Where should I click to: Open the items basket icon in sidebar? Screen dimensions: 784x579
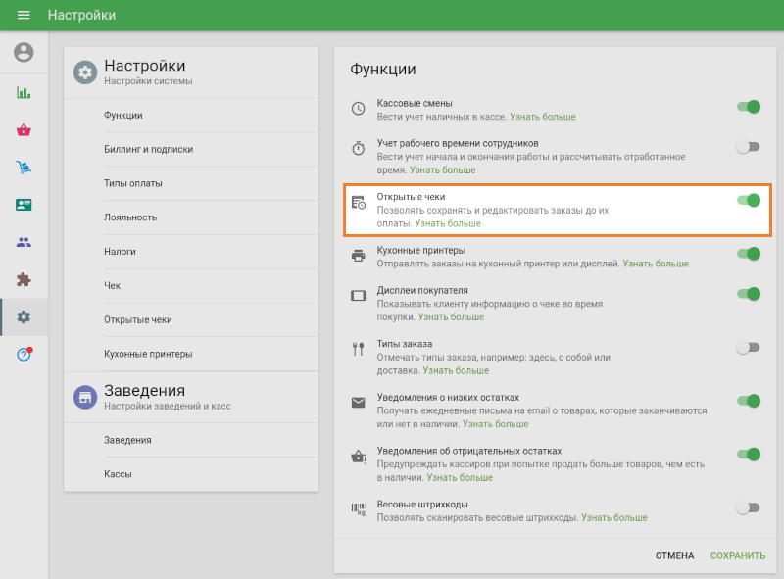(x=24, y=130)
